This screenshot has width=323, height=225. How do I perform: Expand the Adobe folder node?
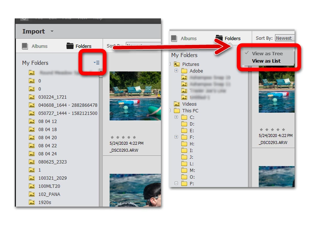176,71
